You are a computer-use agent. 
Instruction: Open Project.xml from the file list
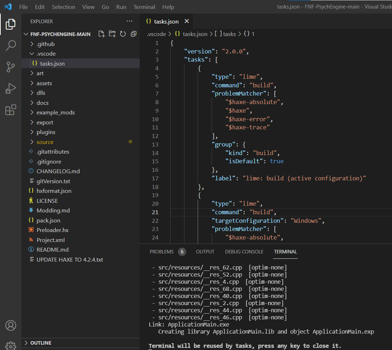[x=50, y=240]
